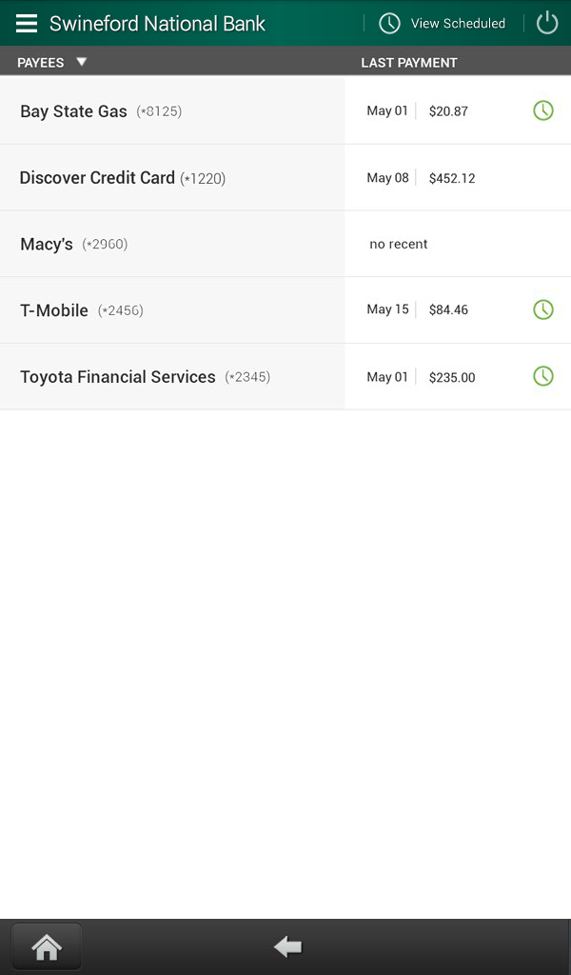Tap the View Scheduled label
571x975 pixels.
coord(460,23)
